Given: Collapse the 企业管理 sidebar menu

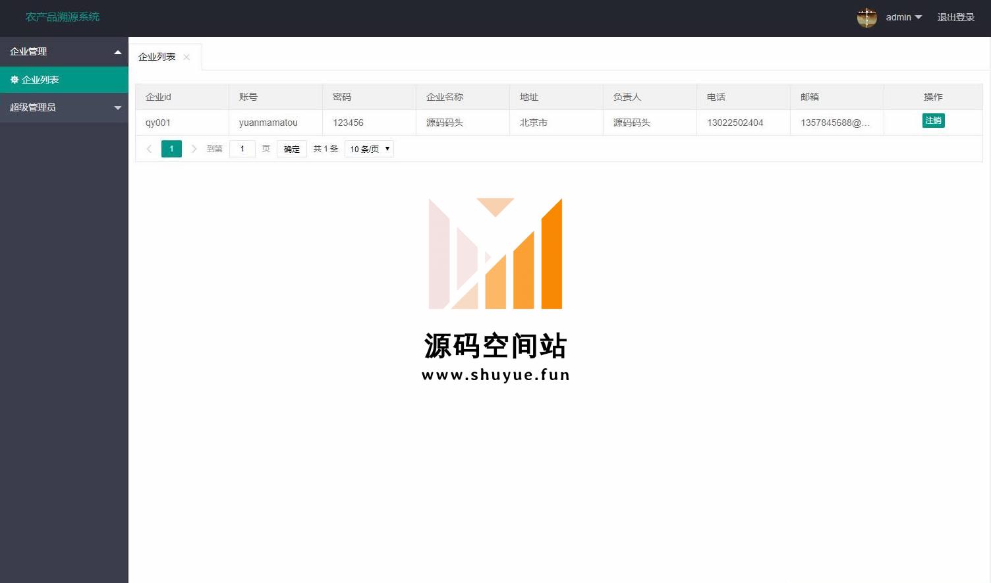Looking at the screenshot, I should click(64, 51).
